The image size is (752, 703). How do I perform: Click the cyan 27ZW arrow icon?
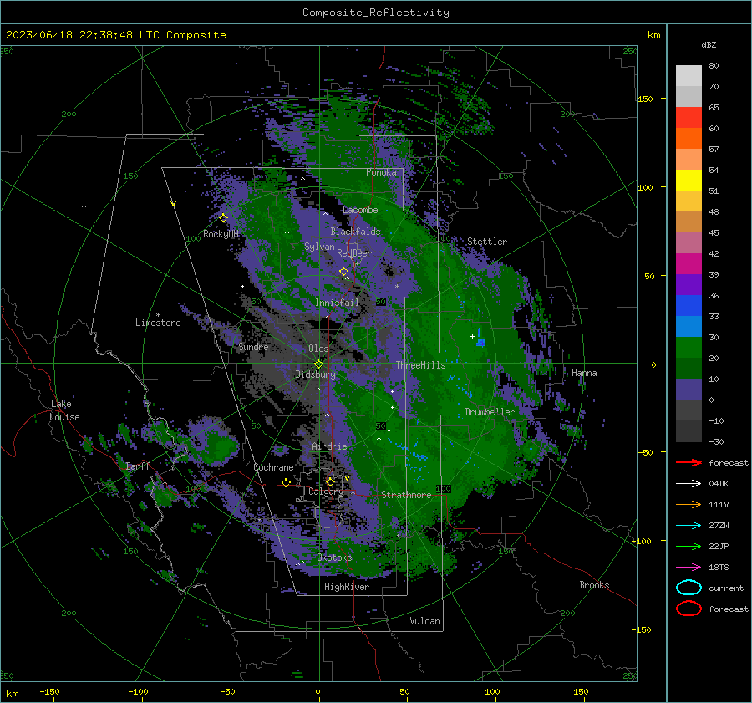tap(688, 526)
